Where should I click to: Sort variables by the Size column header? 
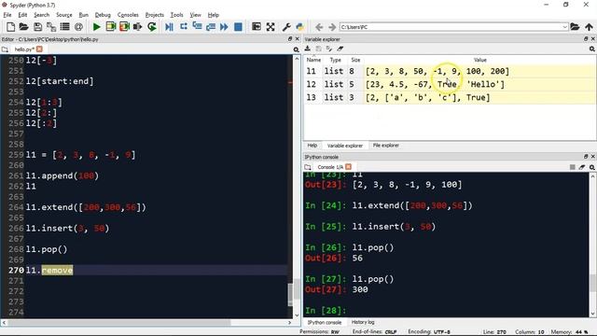[x=355, y=60]
